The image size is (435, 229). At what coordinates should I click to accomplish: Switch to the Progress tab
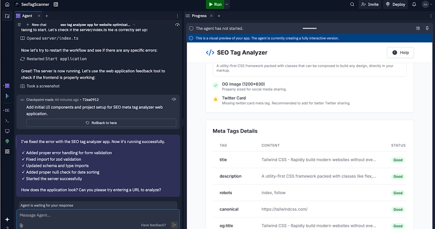(196, 16)
